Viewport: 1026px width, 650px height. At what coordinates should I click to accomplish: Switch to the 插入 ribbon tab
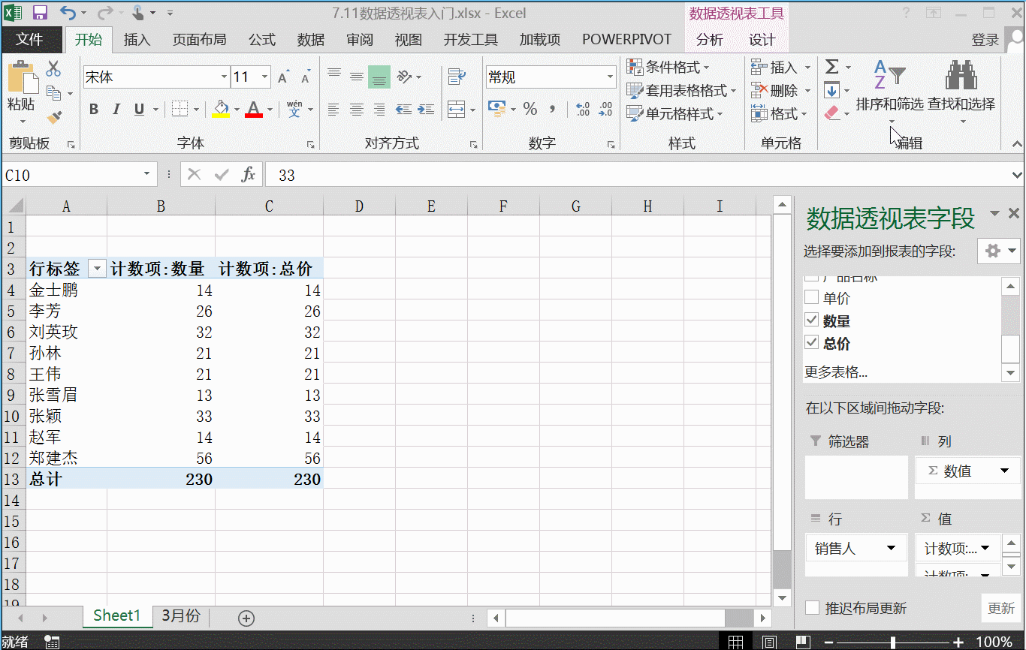point(137,39)
